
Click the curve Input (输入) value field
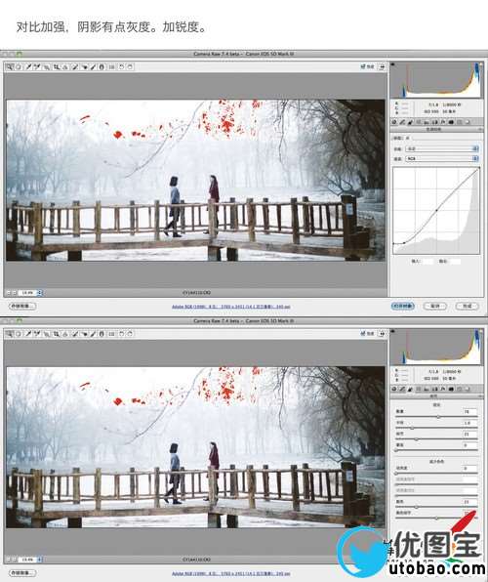tap(427, 262)
